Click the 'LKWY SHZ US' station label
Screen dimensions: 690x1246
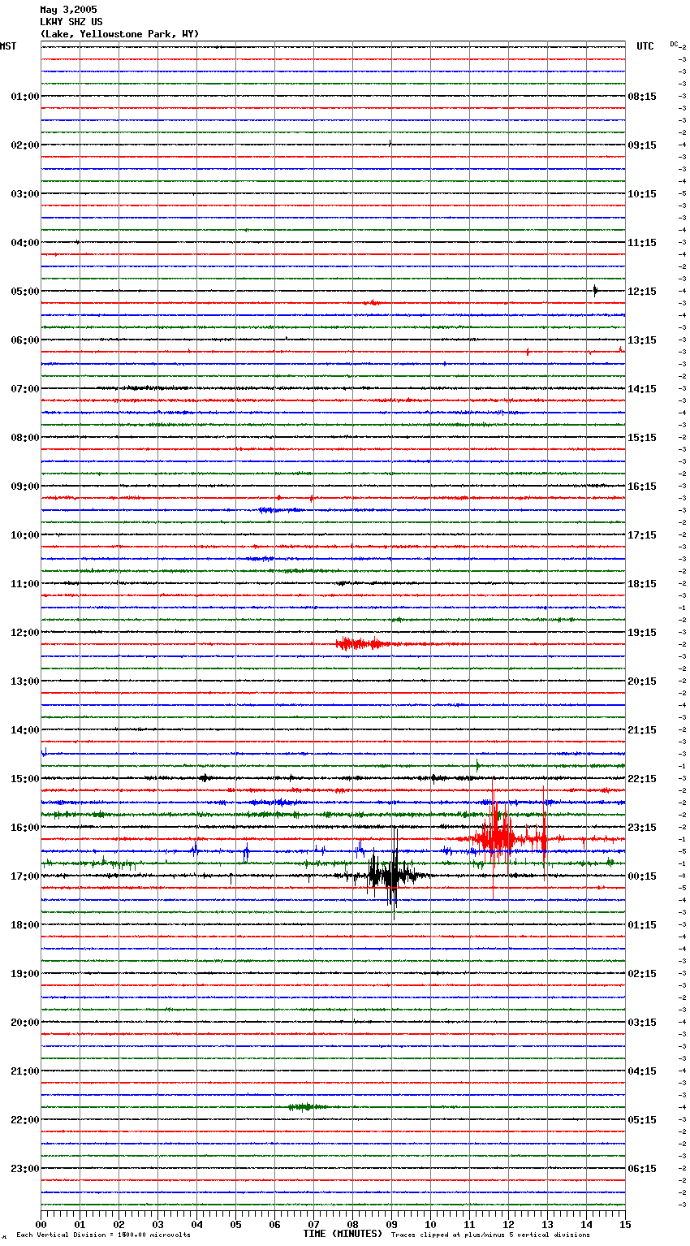(71, 22)
